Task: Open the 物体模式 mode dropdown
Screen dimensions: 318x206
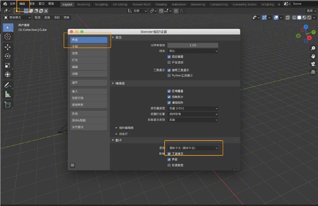Action: point(17,18)
